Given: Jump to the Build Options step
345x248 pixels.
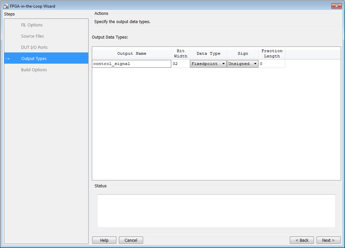Looking at the screenshot, I should point(34,70).
